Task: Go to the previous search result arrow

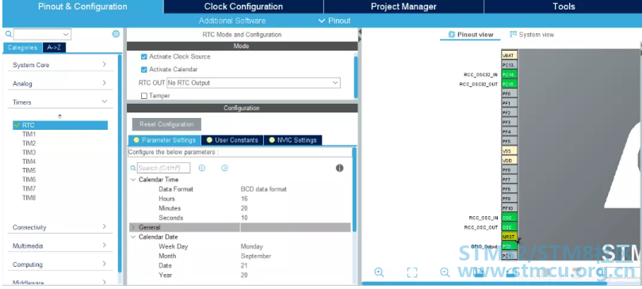Action: pos(202,168)
